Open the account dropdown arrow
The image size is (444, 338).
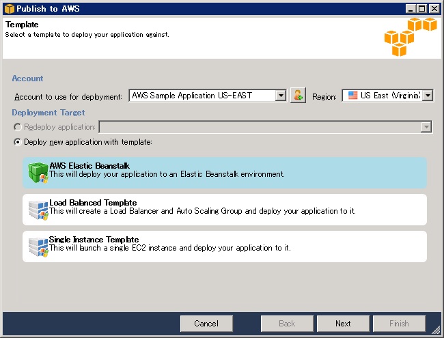[x=281, y=96]
